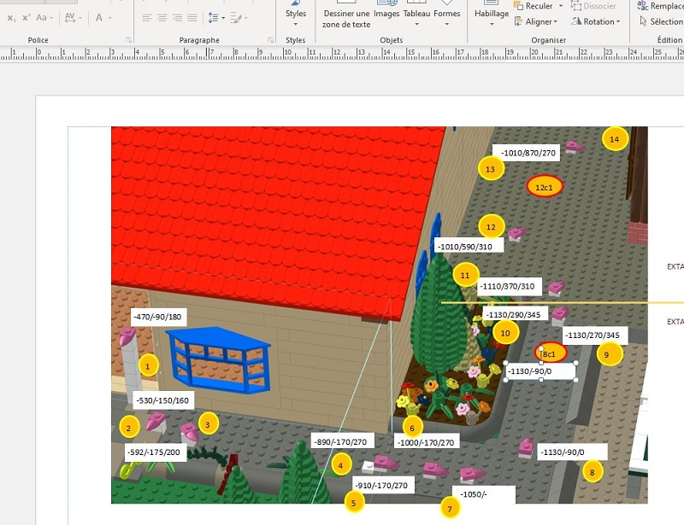Select the yellow circle numbered 3

pyautogui.click(x=208, y=424)
